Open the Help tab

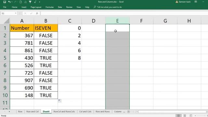point(87,7)
